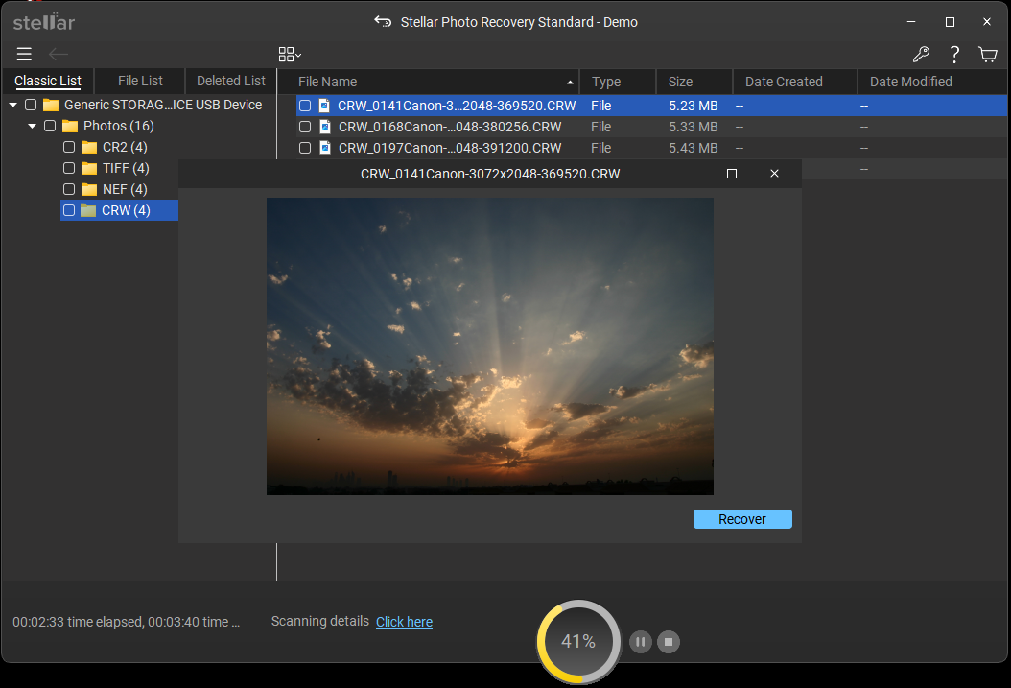Select the CR2 (4) folder

click(x=125, y=147)
